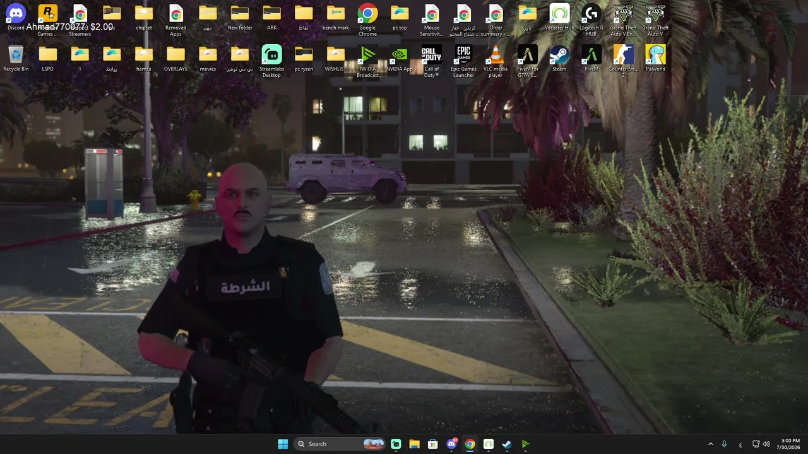Select the OVERLAYS folder
Screen dimensions: 808x454
pyautogui.click(x=176, y=59)
